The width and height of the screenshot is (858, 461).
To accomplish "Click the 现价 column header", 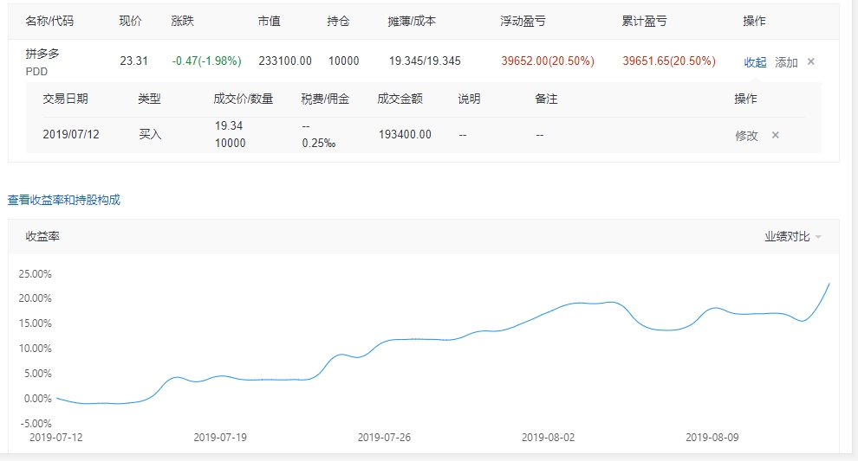I will click(130, 21).
